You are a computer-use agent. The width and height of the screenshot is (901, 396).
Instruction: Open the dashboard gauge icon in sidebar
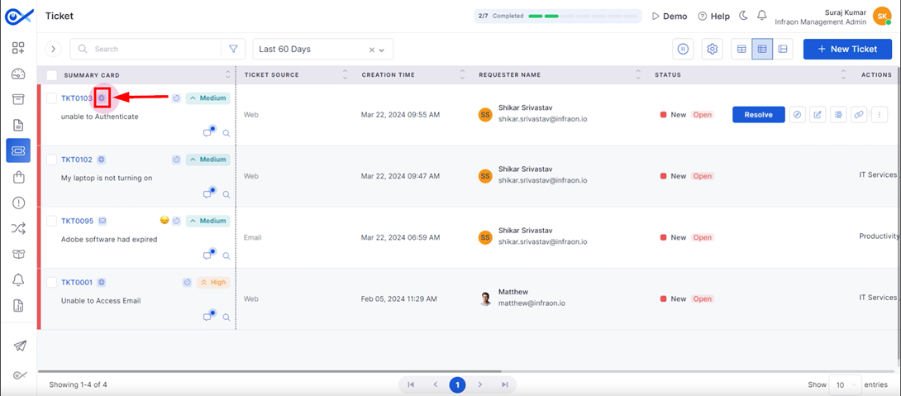pos(18,74)
